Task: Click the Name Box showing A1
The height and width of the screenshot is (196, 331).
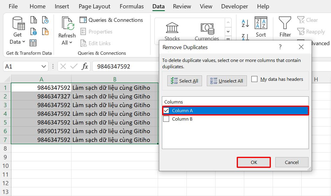Action: pyautogui.click(x=22, y=66)
